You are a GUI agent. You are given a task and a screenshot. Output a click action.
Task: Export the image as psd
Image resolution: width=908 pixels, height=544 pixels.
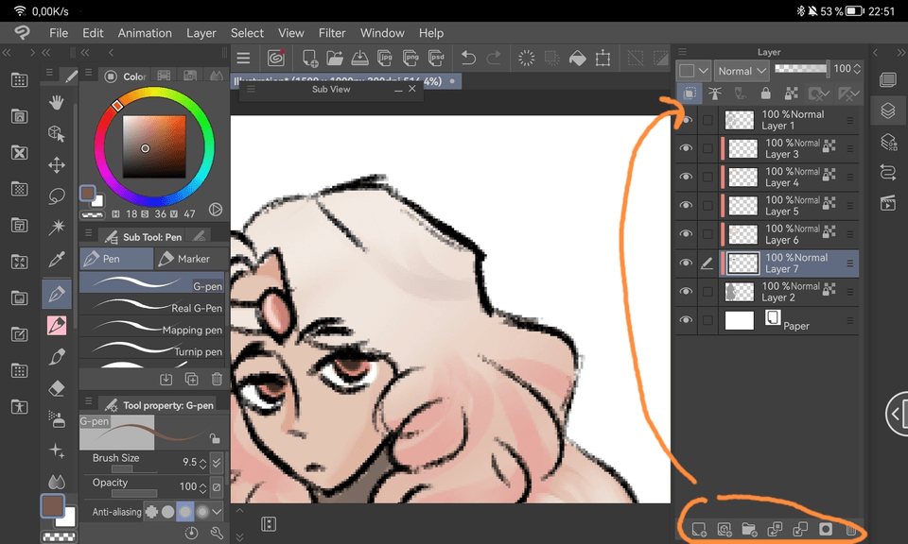coord(436,58)
